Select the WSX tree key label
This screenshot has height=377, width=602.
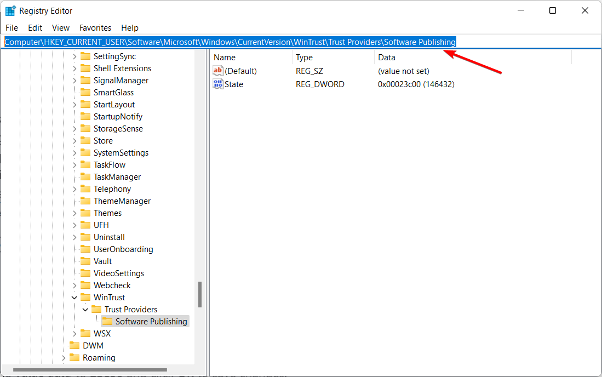coord(102,334)
